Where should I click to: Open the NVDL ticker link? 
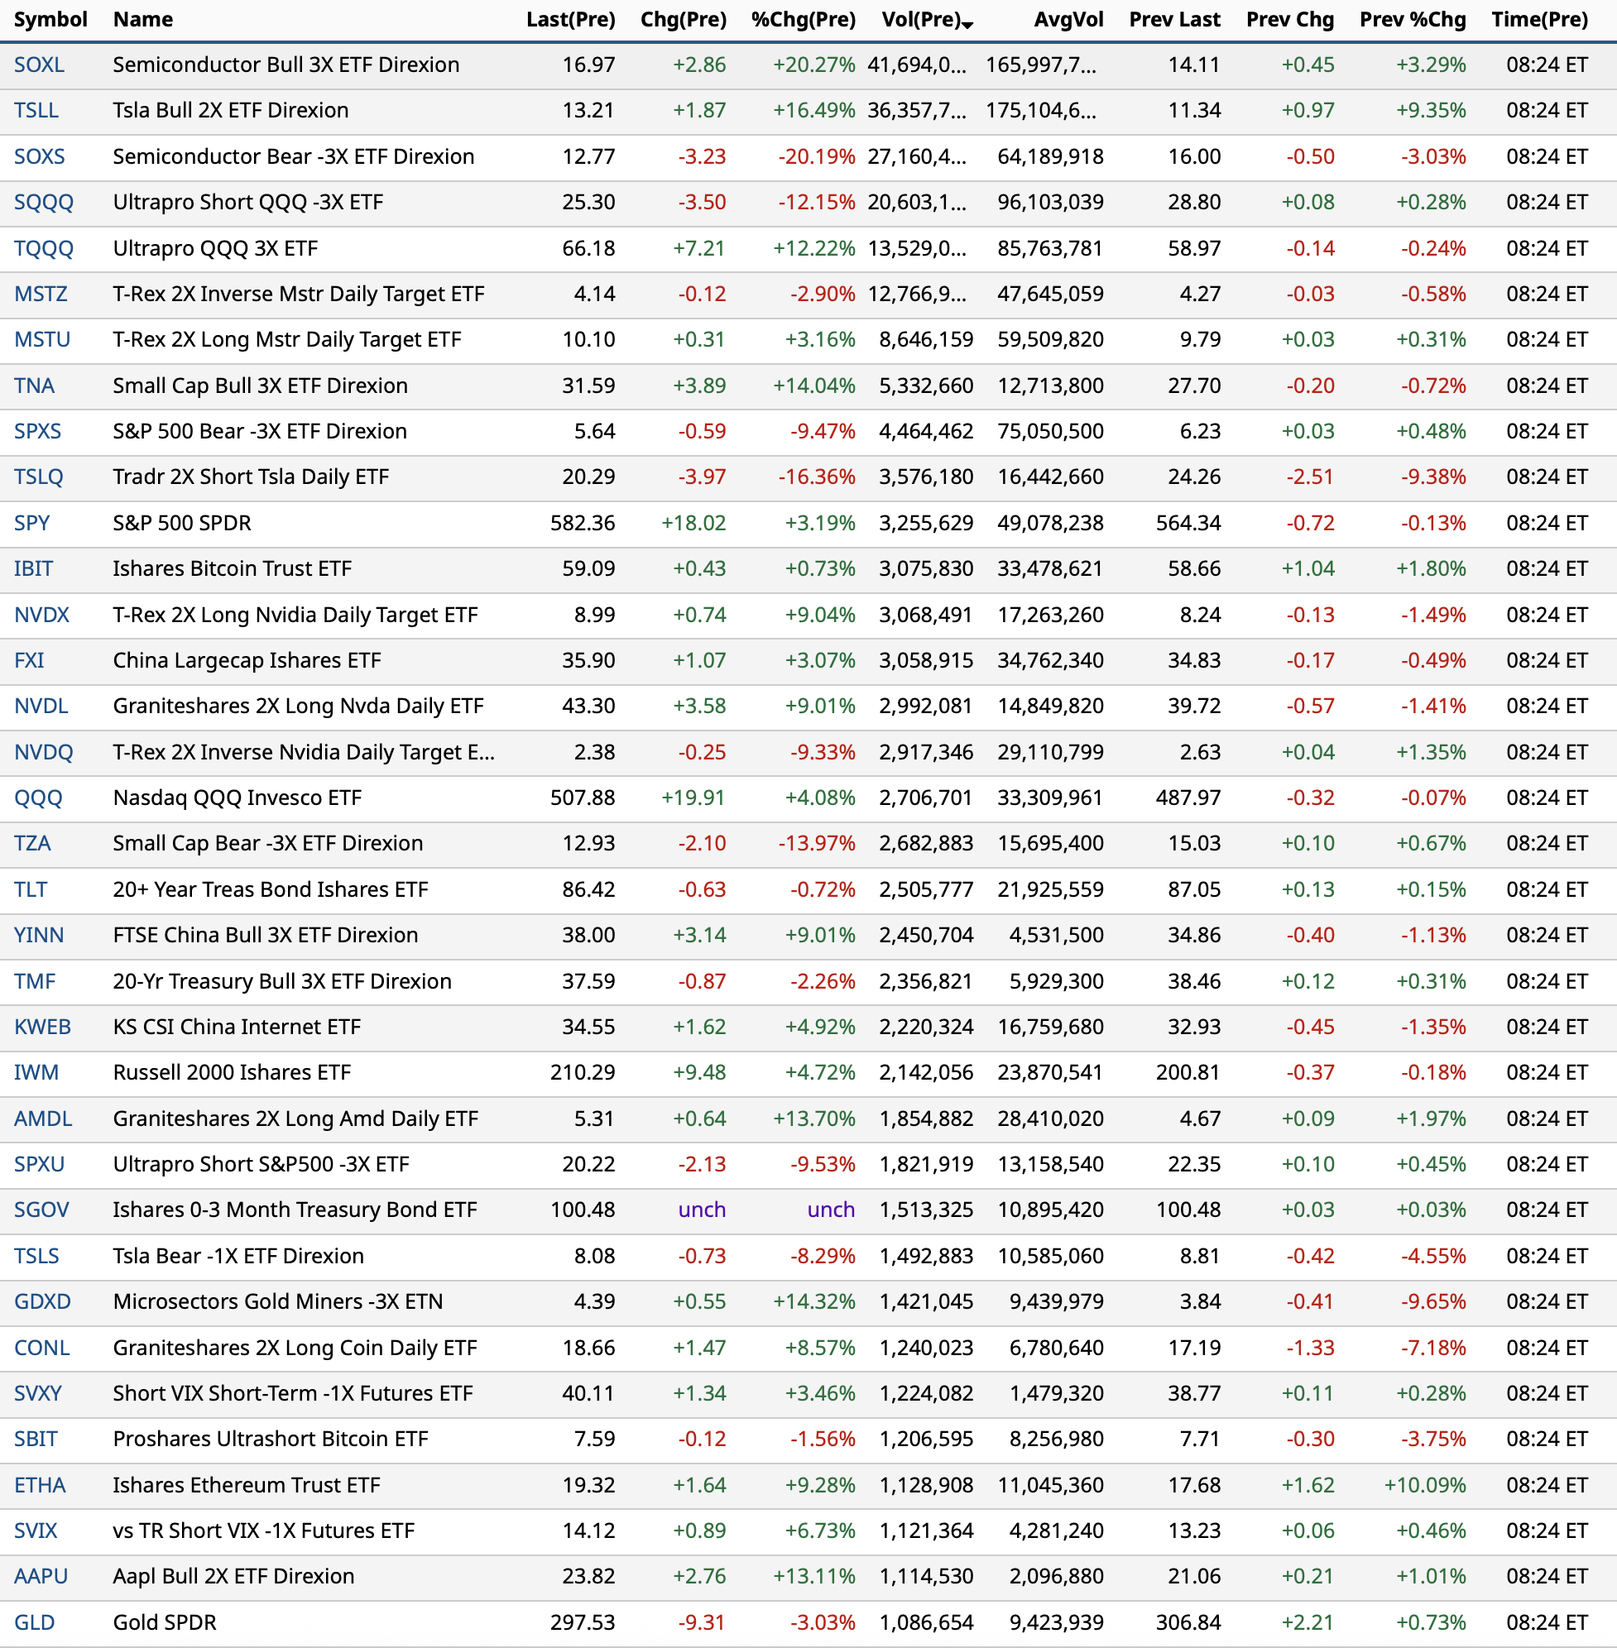(x=41, y=707)
